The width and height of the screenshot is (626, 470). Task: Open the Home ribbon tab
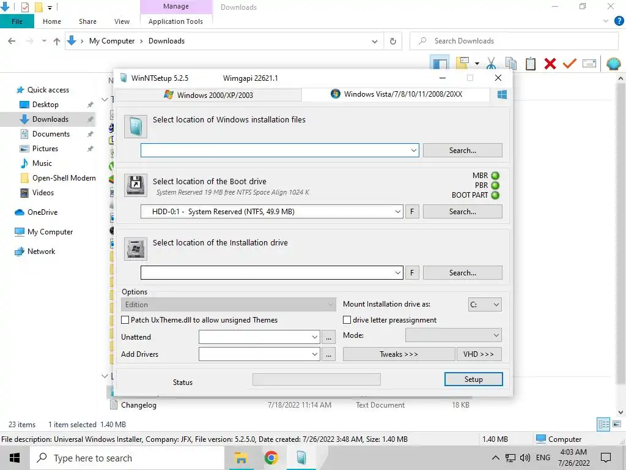point(52,21)
